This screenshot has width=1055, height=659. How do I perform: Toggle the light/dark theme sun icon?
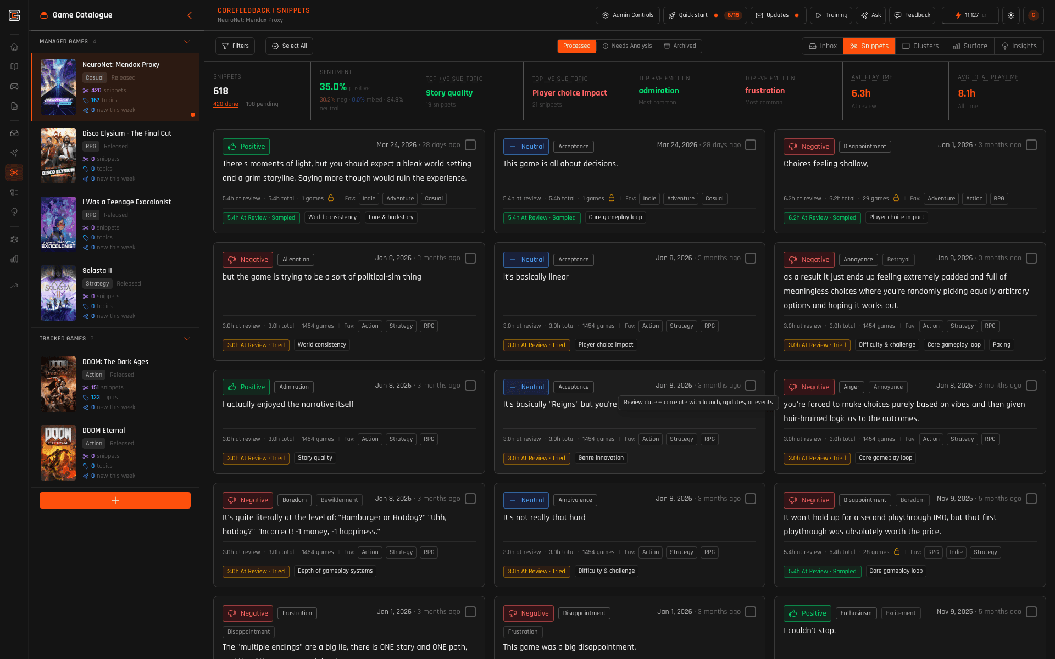click(x=1011, y=15)
